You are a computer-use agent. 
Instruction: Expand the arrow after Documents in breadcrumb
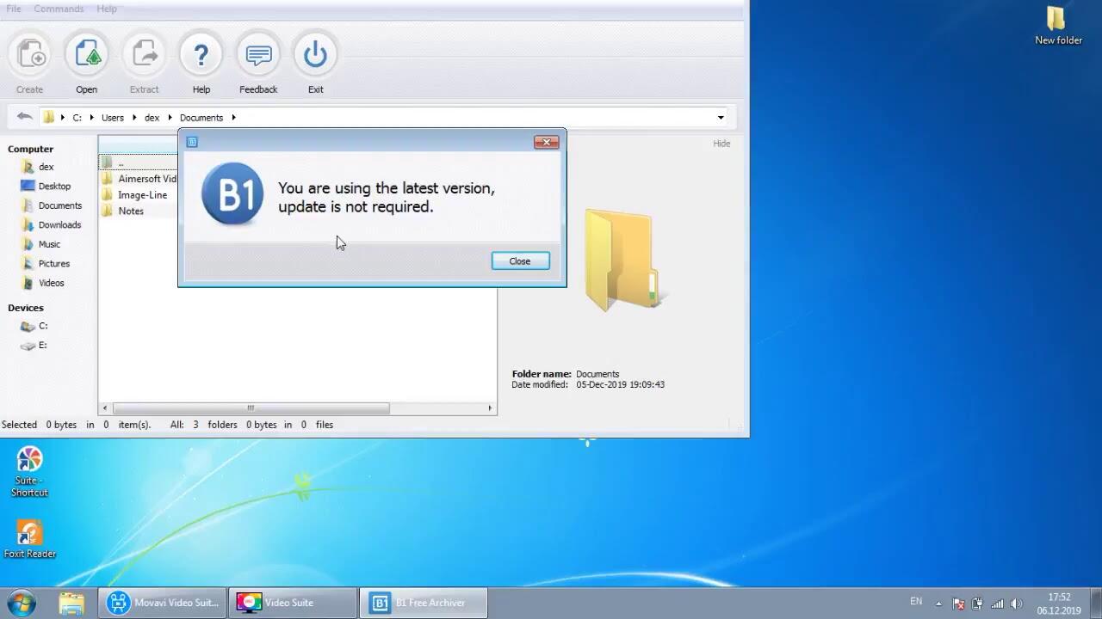click(x=233, y=118)
